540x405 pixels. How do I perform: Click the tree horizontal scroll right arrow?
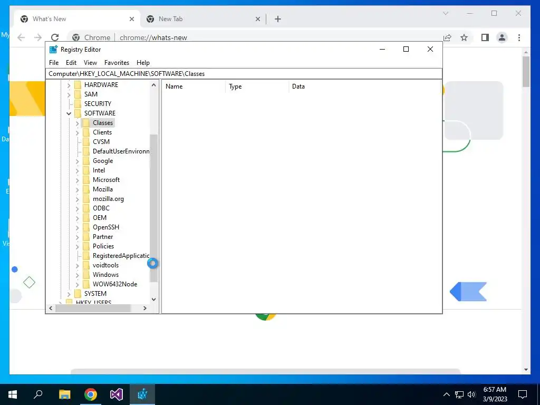145,308
